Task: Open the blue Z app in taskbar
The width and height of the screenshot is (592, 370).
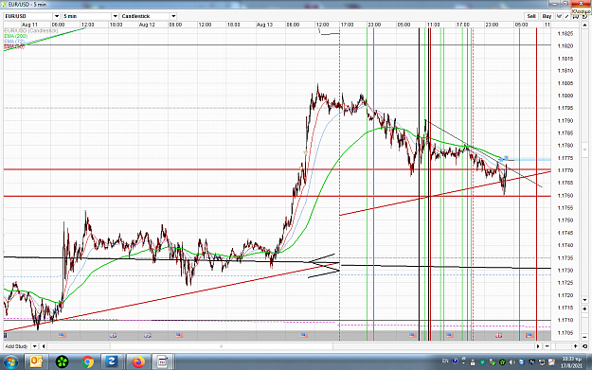Action: [112, 362]
